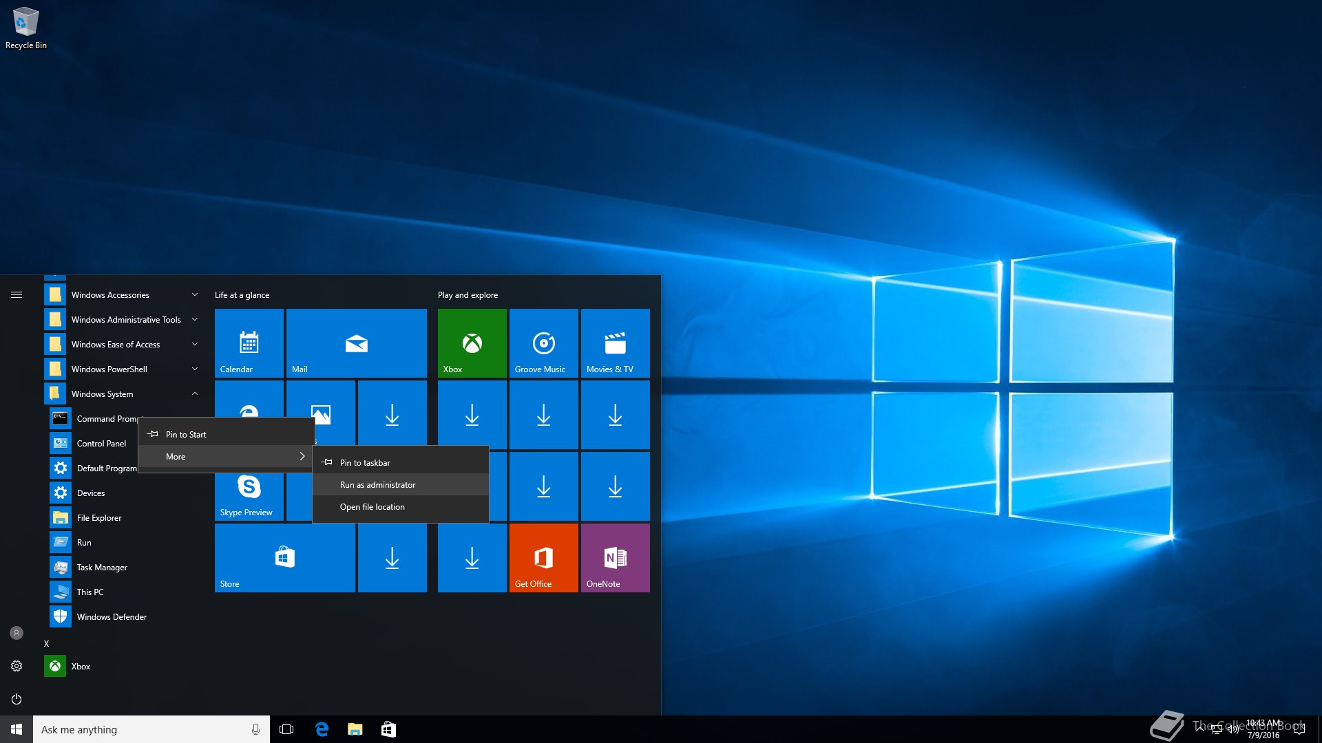
Task: Open the Movies & TV tile
Action: [x=616, y=343]
